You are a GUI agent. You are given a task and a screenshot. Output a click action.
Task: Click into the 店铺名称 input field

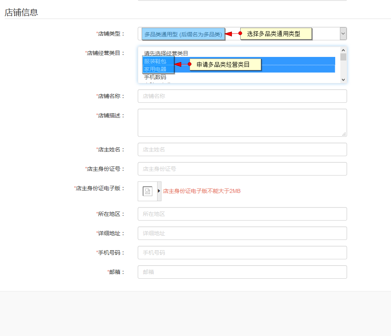[x=242, y=96]
